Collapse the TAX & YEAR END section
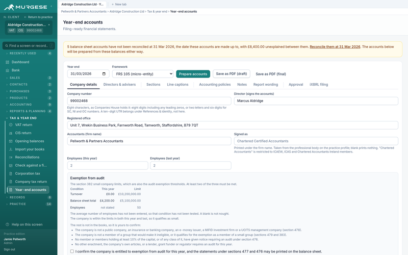The height and width of the screenshot is (255, 408). click(29, 118)
